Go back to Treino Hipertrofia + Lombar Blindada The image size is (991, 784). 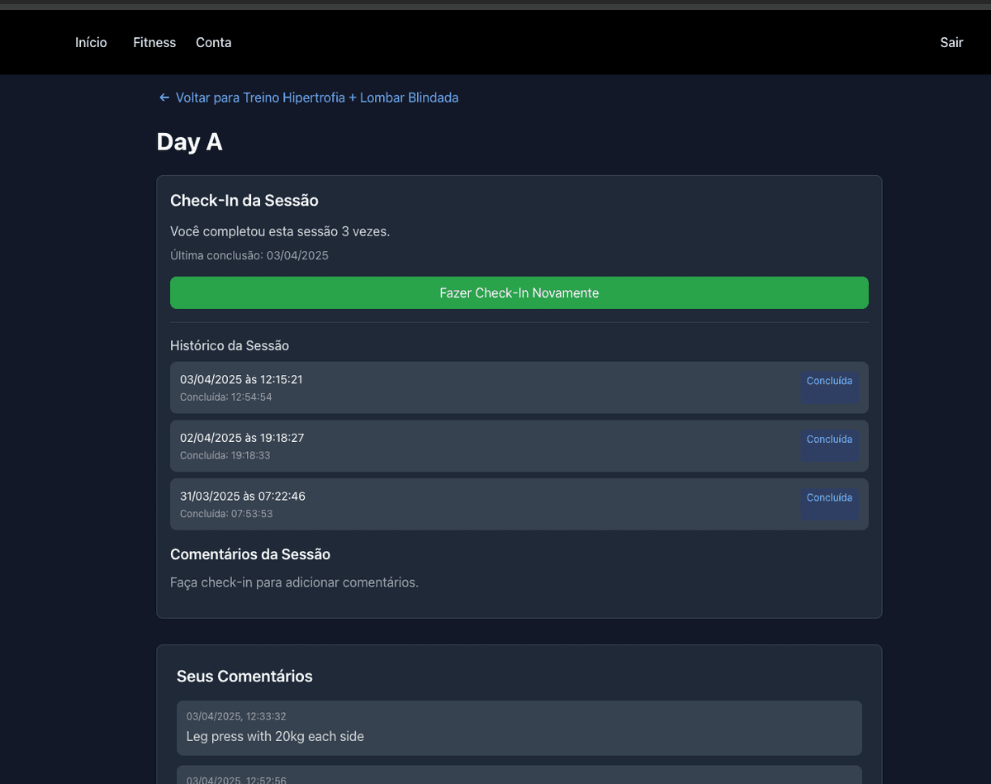tap(308, 97)
